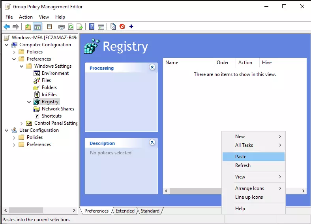Switch to the Preferences tab
311x224 pixels.
(96, 211)
